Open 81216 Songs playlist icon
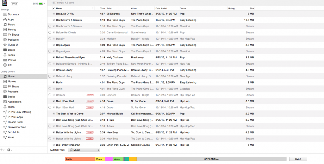This screenshot has height=164, width=324. click(5, 117)
